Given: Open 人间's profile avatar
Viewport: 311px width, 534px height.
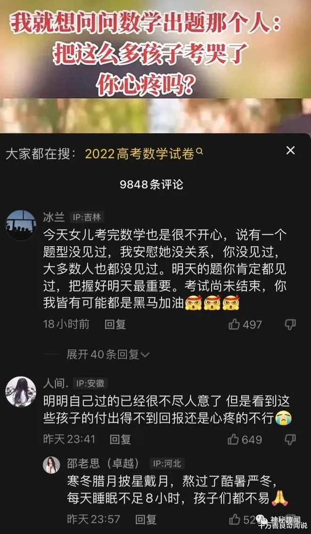Looking at the screenshot, I should coord(21,392).
